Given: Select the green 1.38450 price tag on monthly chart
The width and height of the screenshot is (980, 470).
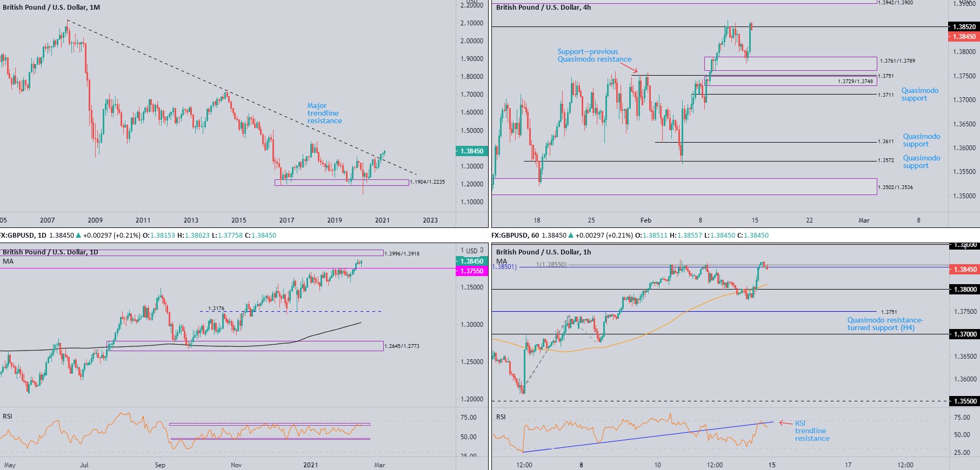Looking at the screenshot, I should [x=472, y=151].
